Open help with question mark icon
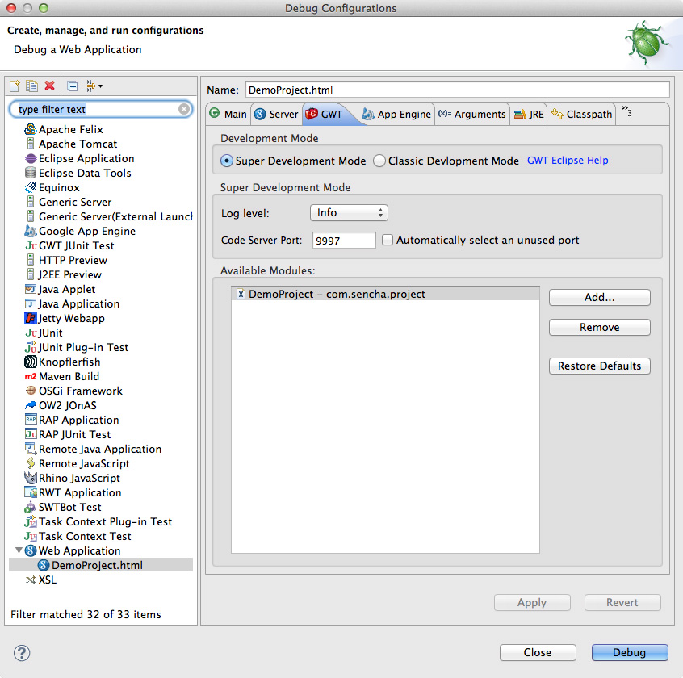The height and width of the screenshot is (678, 683). (x=22, y=653)
